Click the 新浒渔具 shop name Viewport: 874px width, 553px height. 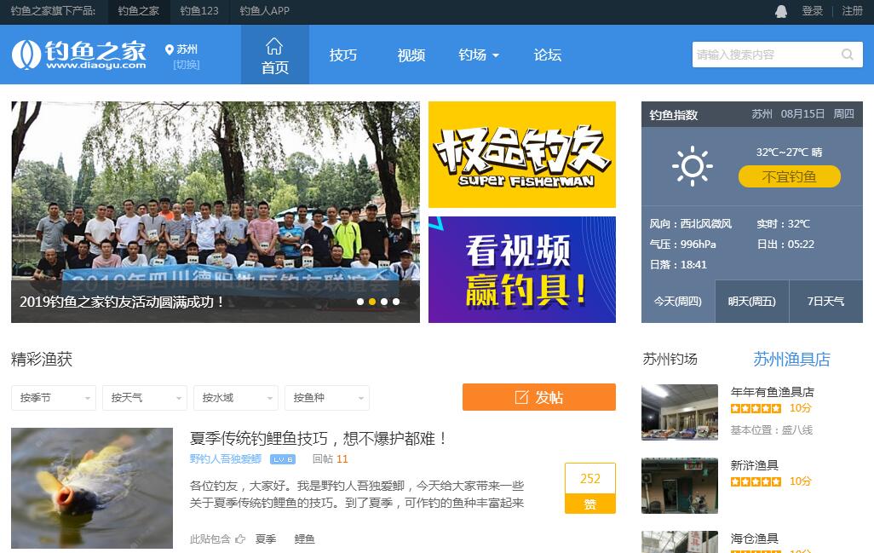click(x=754, y=465)
